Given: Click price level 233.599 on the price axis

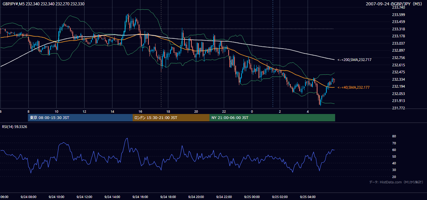Looking at the screenshot, I should [398, 15].
